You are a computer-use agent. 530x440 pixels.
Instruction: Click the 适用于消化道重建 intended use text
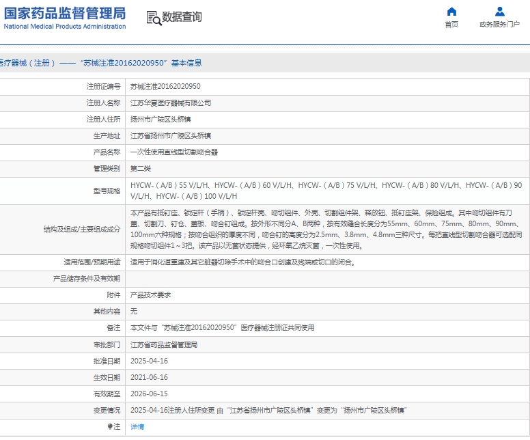pos(243,262)
